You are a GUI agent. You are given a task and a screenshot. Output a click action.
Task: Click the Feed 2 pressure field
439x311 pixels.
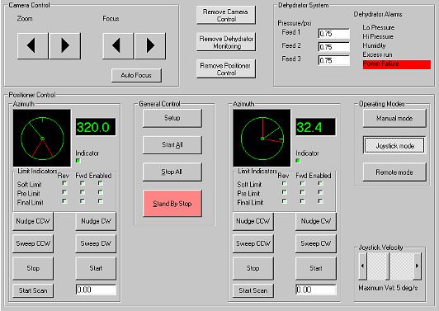point(334,47)
